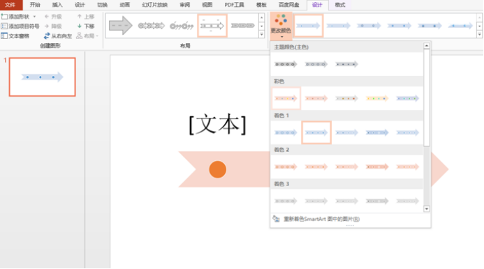The image size is (484, 269).
Task: Select the highlighted fourth arrow layout
Action: (x=212, y=26)
